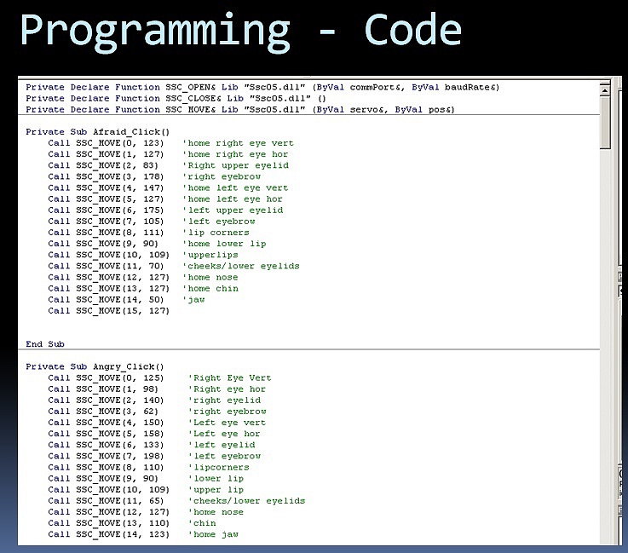Click the comment "'Left eye vert" in Angry_Click
Viewport: 628px width, 553px height.
point(228,423)
